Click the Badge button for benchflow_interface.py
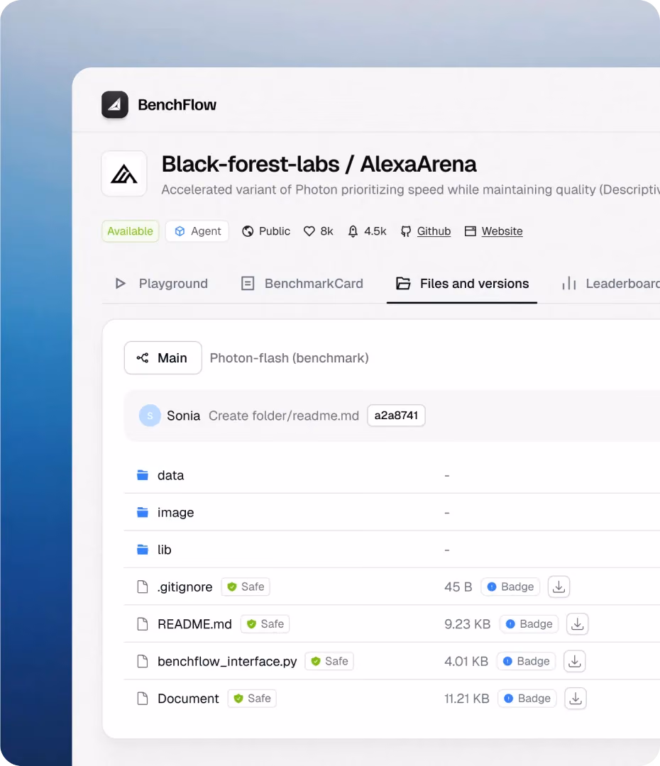 (527, 661)
